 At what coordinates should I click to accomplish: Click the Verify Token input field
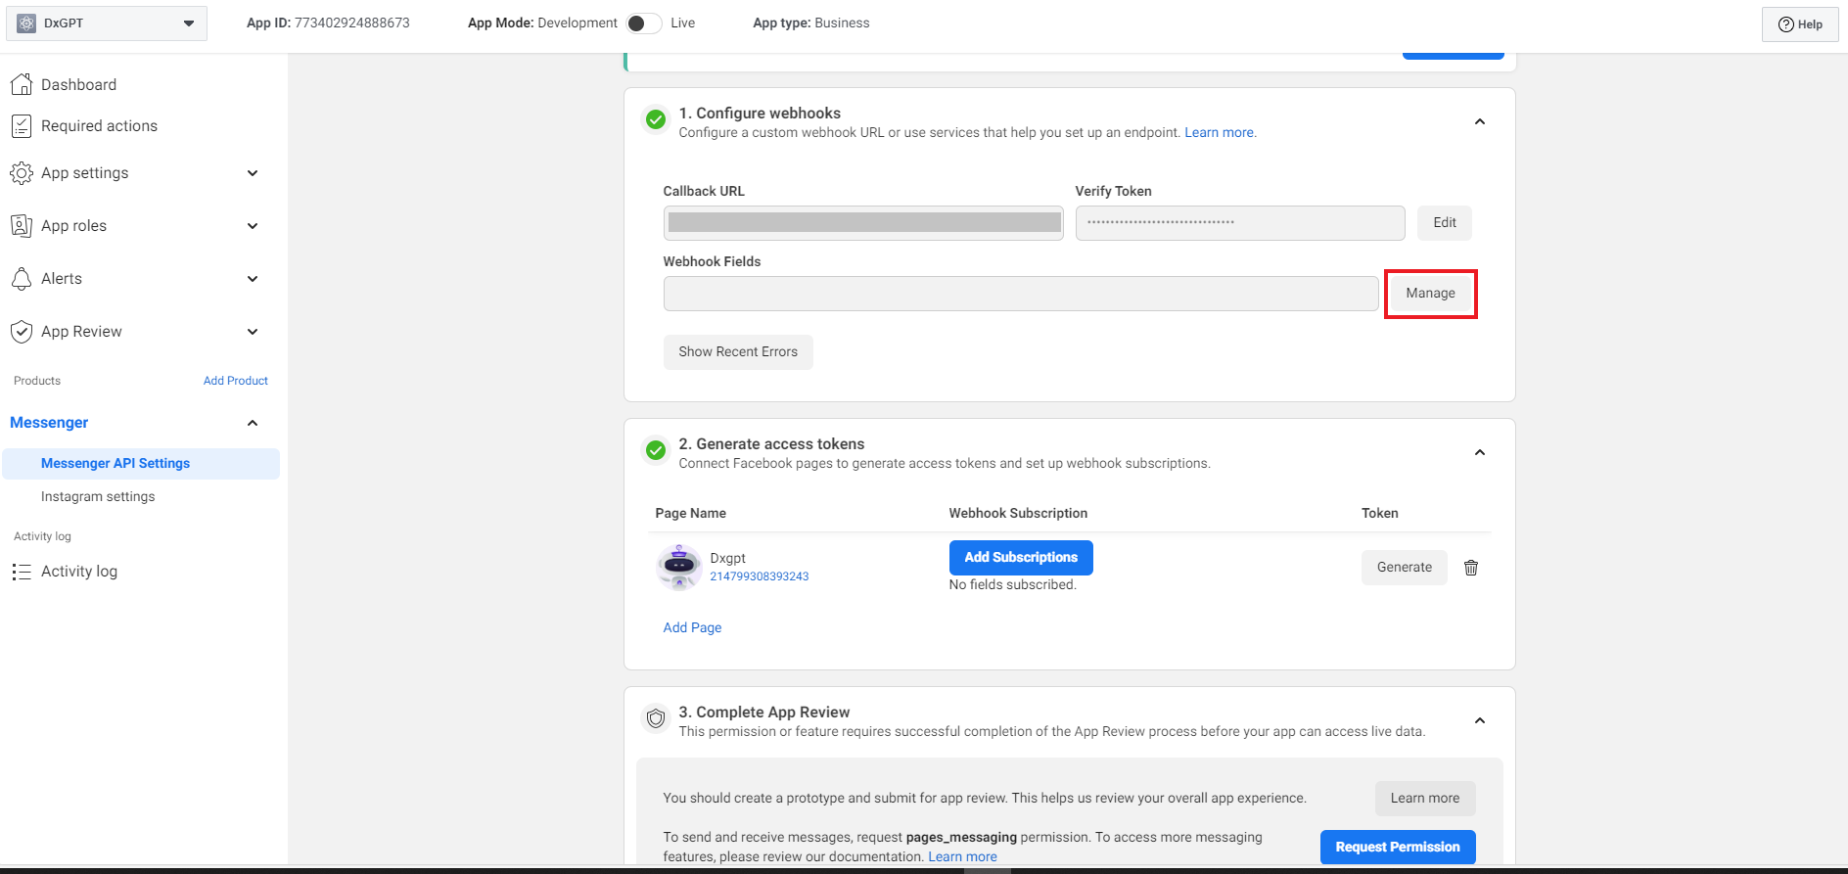tap(1239, 223)
